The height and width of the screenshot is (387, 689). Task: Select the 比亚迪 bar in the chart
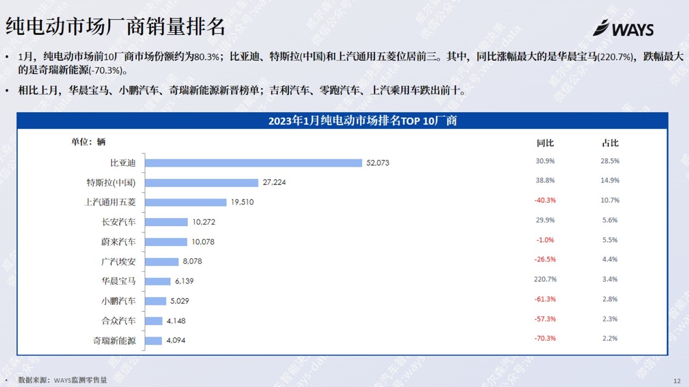[254, 163]
